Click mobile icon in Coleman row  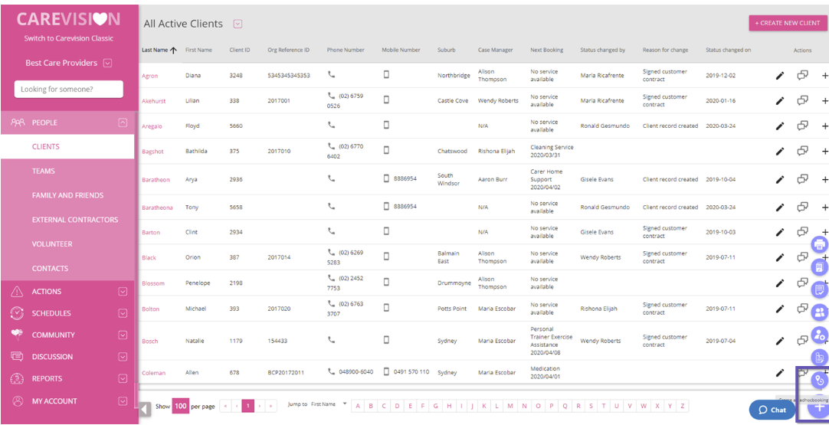tap(386, 371)
